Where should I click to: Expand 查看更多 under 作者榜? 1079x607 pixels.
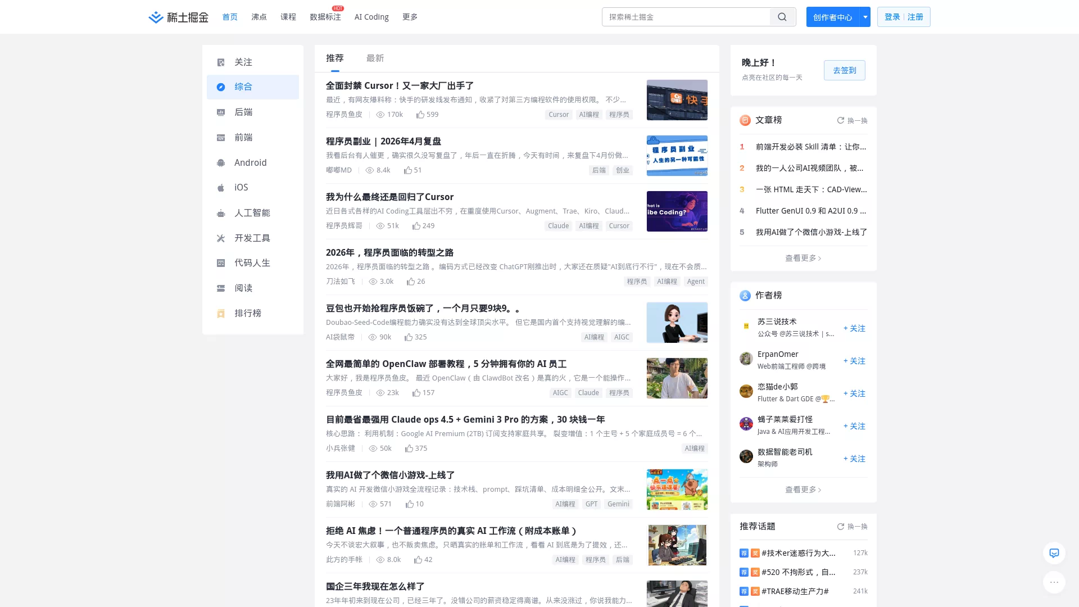(x=803, y=490)
